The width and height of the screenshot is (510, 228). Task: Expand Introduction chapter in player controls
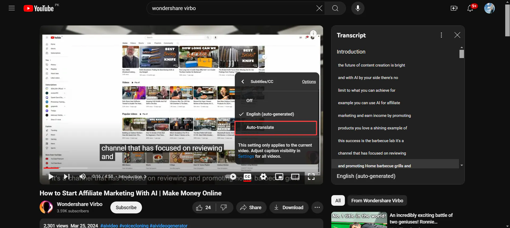click(132, 177)
